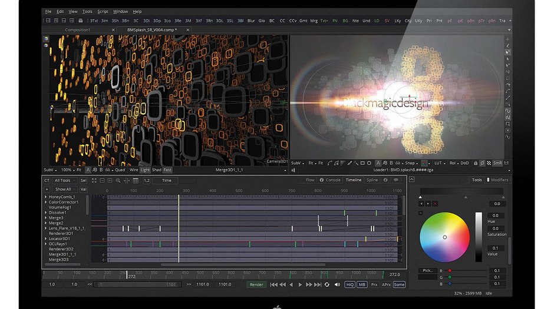Toggle Wire wireframe in left viewer
The height and width of the screenshot is (309, 554).
[134, 170]
